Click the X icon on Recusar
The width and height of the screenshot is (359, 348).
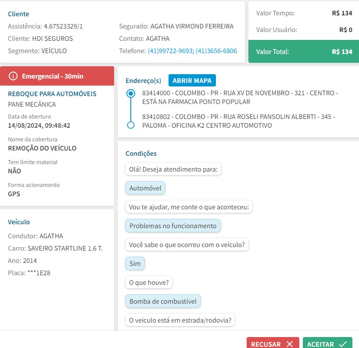(289, 344)
